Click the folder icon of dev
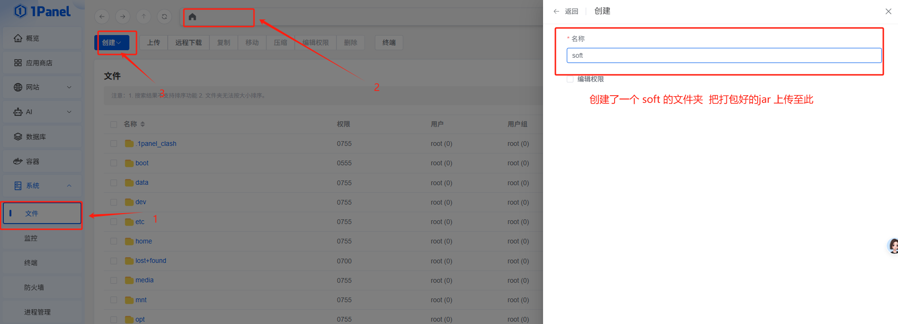The image size is (898, 324). click(129, 202)
